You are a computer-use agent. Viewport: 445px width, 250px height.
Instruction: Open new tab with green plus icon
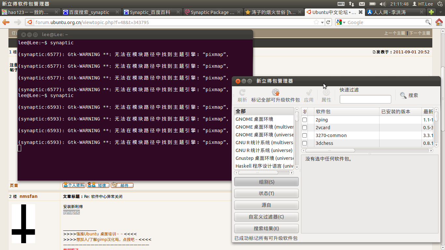pos(431,12)
